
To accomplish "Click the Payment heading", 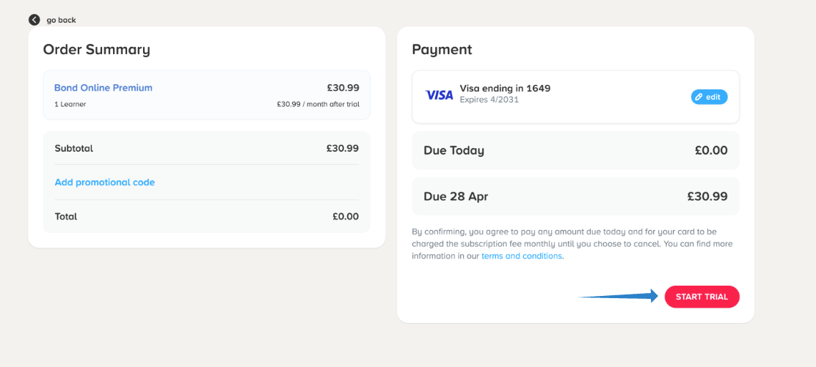I will [x=442, y=49].
